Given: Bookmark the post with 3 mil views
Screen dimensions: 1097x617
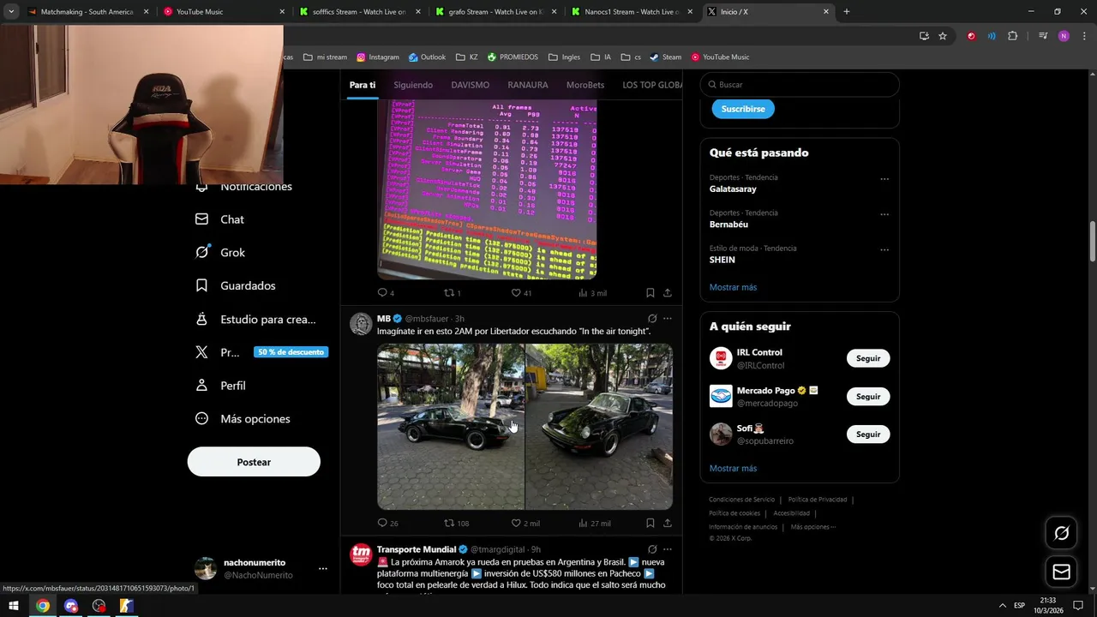Looking at the screenshot, I should tap(650, 293).
